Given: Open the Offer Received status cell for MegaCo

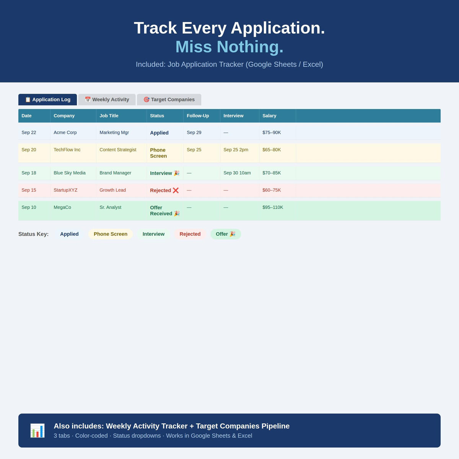Looking at the screenshot, I should click(165, 211).
